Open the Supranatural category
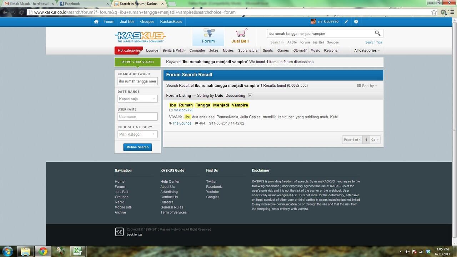Image resolution: width=457 pixels, height=257 pixels. (x=248, y=51)
